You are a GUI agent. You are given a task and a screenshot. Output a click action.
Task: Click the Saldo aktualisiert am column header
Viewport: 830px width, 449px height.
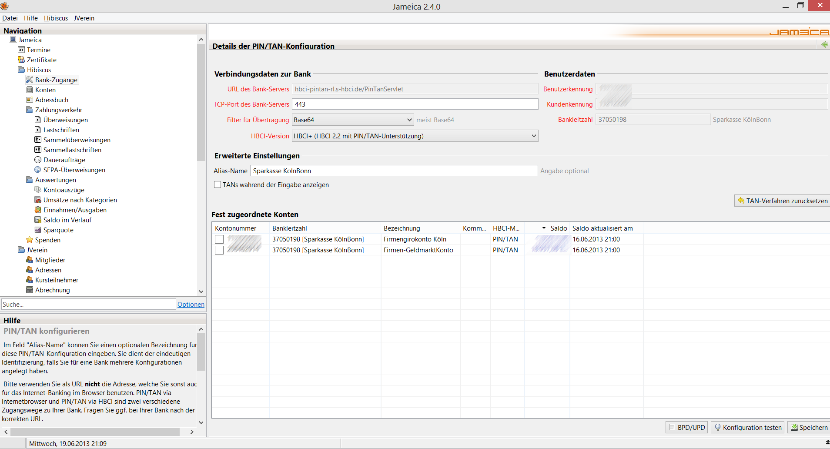point(606,228)
